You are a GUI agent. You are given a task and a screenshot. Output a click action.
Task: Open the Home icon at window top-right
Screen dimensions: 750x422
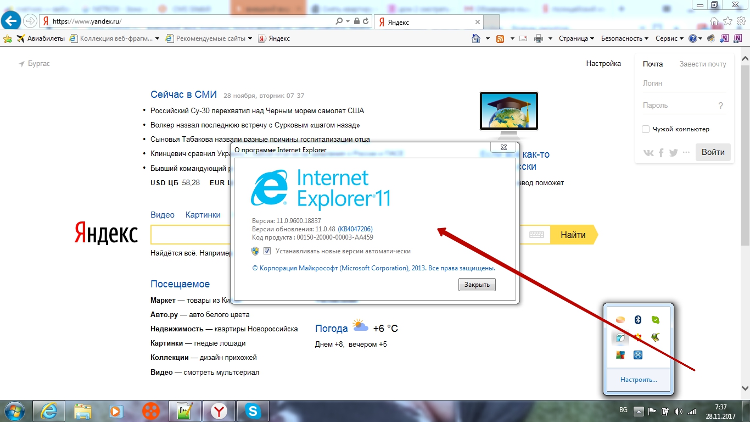point(714,21)
